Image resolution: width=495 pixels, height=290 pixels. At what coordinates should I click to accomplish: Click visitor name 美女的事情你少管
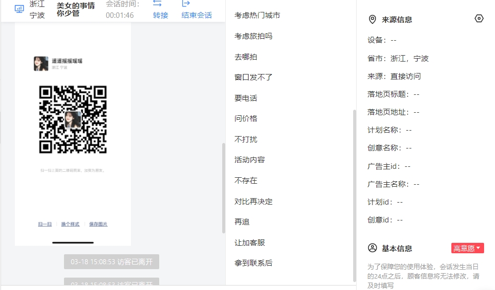pyautogui.click(x=76, y=9)
